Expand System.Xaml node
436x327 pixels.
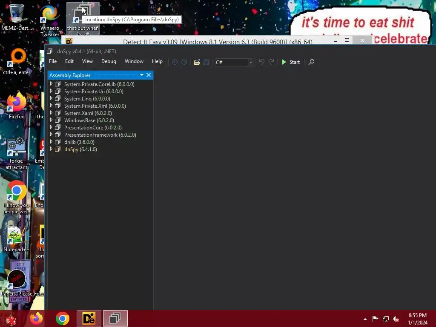(51, 112)
